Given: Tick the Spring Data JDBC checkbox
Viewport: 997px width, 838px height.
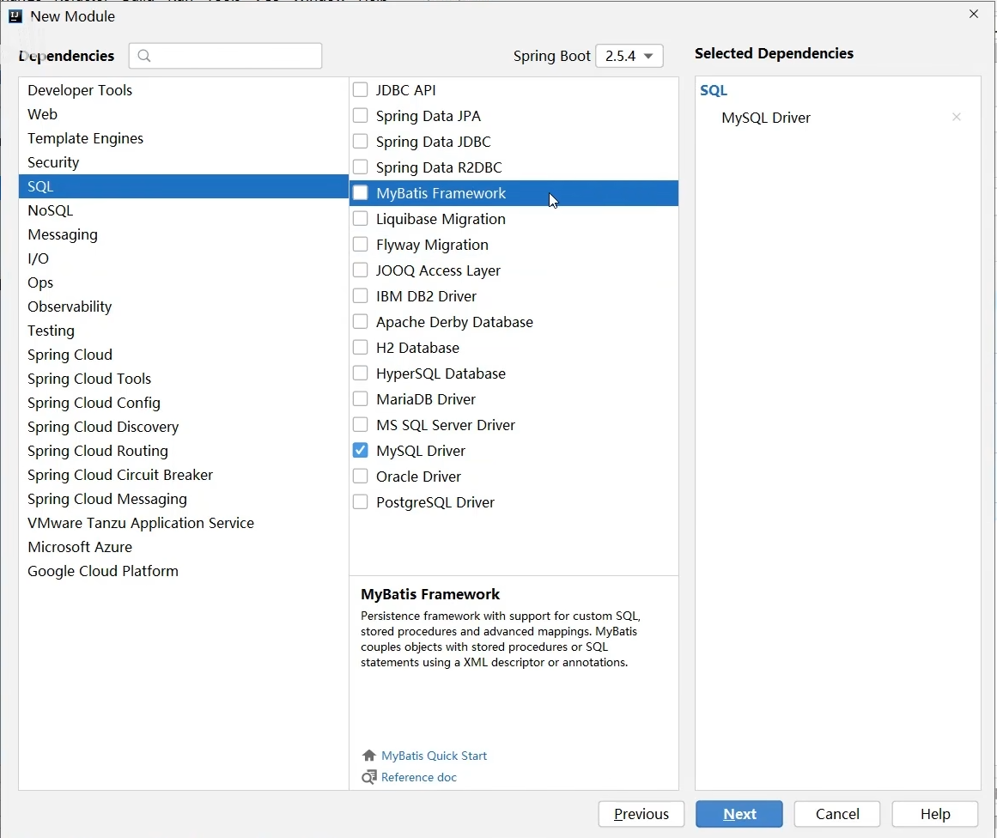Looking at the screenshot, I should point(361,141).
